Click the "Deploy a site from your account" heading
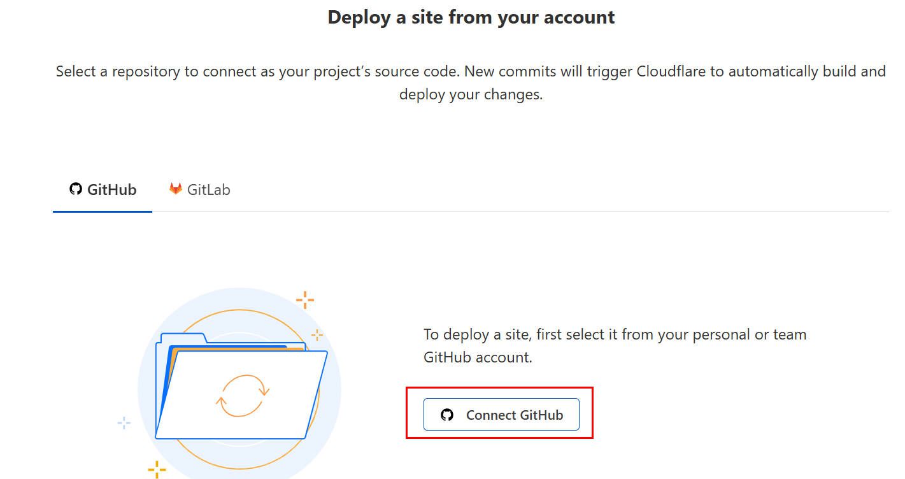Image resolution: width=905 pixels, height=479 pixels. click(471, 17)
